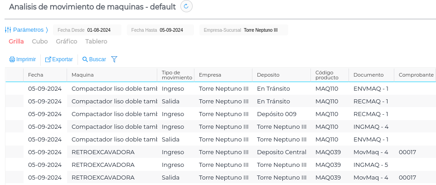Image resolution: width=436 pixels, height=185 pixels.
Task: Click the Exportar export icon
Action: (x=48, y=59)
